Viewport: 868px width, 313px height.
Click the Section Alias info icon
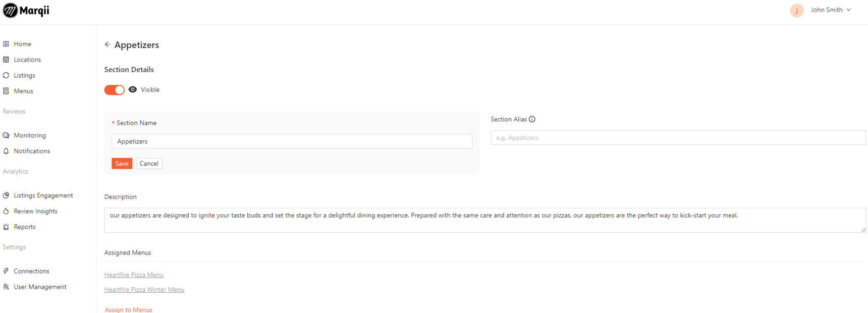(x=532, y=119)
